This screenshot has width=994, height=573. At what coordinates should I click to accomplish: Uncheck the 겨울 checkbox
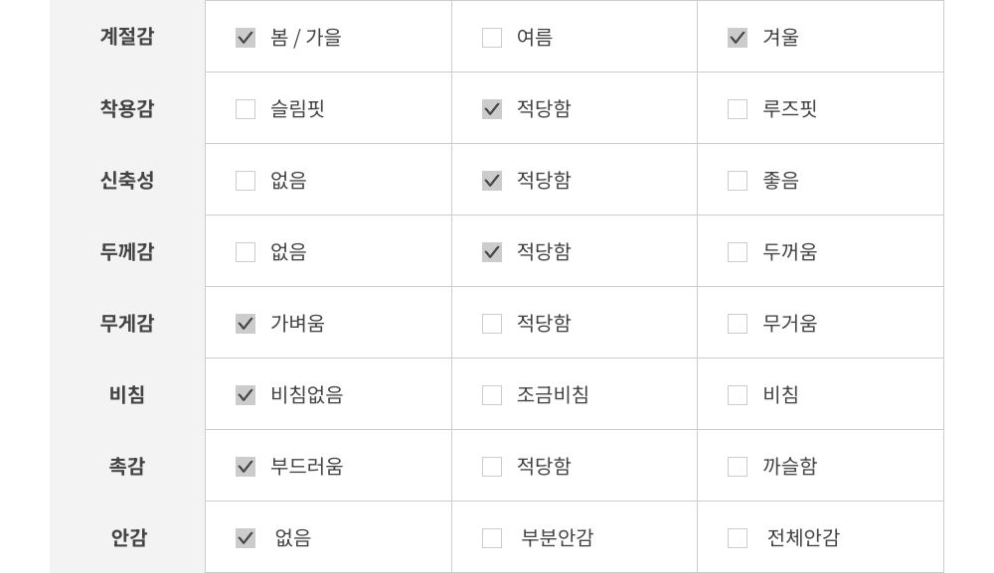coord(738,38)
